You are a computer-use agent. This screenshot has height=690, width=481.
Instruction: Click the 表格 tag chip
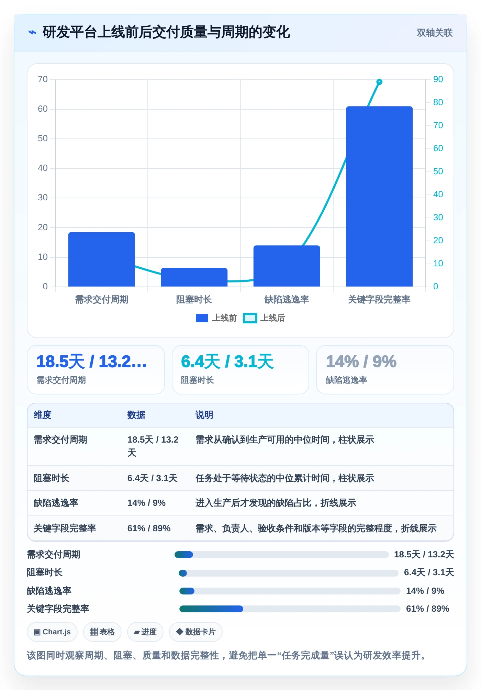102,632
